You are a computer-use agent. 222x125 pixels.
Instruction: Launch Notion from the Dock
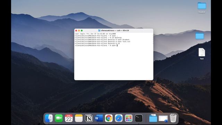tap(89, 118)
